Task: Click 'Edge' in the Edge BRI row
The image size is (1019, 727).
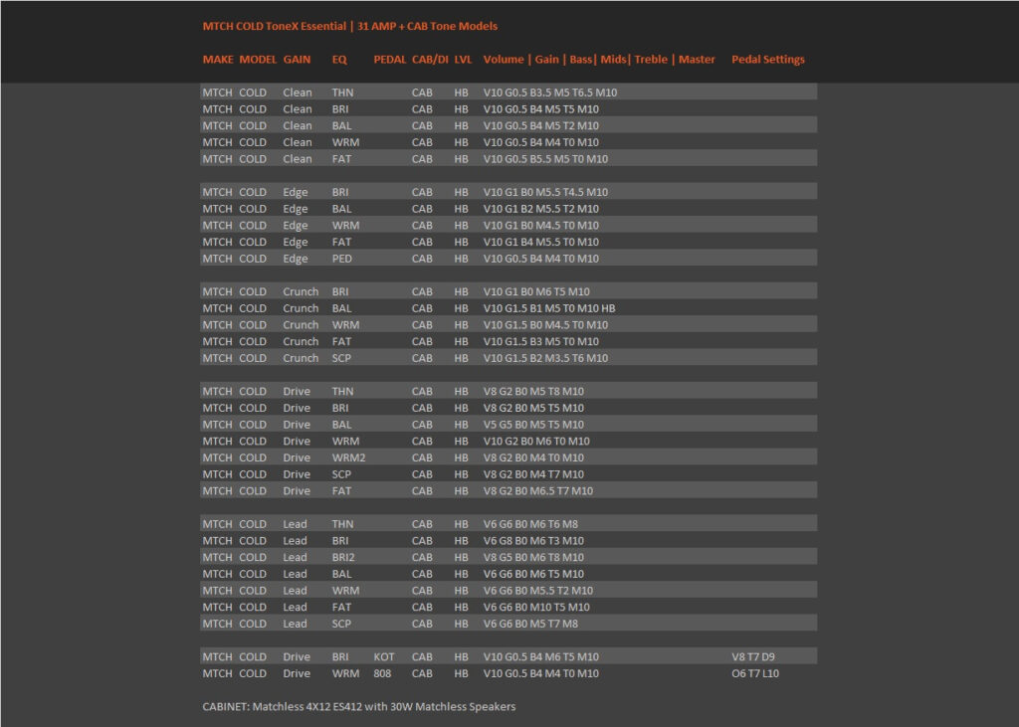Action: pos(295,192)
